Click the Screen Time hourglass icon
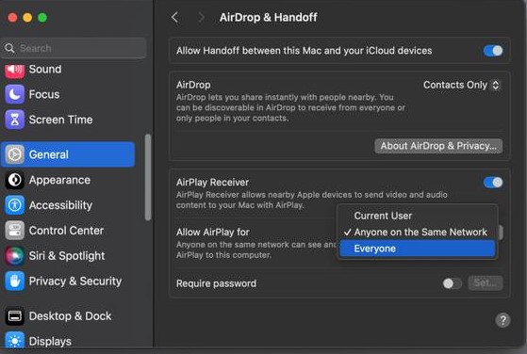527x354 pixels. [14, 120]
